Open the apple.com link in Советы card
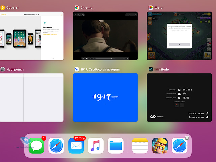Image resolution: width=216 pixels, height=162 pixels. [x=50, y=34]
